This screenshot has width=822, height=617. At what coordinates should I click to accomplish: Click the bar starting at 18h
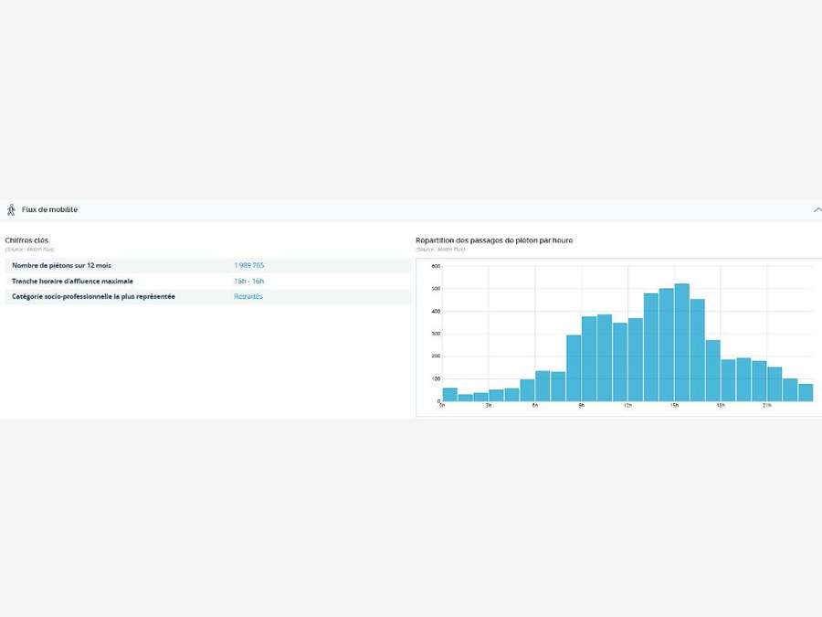[x=728, y=380]
